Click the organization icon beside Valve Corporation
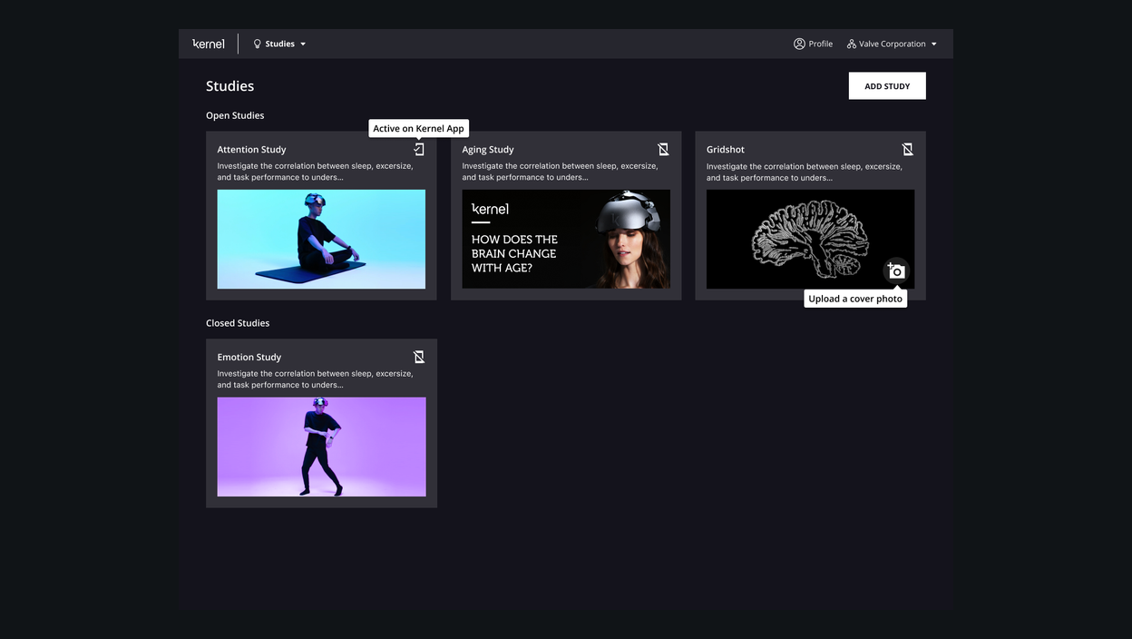Screen dimensions: 1132x639 point(852,44)
